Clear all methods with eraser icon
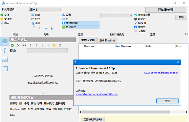The height and width of the screenshot is (122, 189). (24, 46)
